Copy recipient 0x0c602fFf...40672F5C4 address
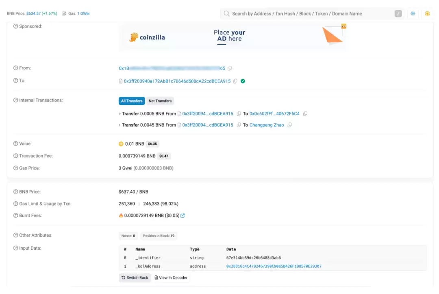The image size is (439, 294). [x=305, y=114]
